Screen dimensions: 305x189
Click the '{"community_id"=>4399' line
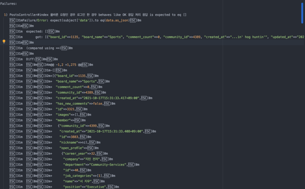click(x=60, y=126)
